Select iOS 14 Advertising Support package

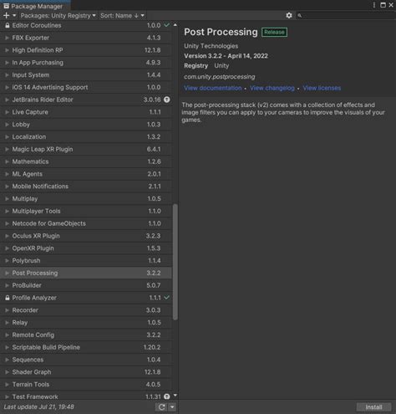(86, 87)
